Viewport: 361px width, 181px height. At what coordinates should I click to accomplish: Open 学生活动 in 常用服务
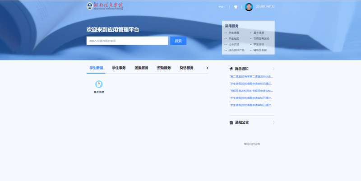click(x=259, y=44)
